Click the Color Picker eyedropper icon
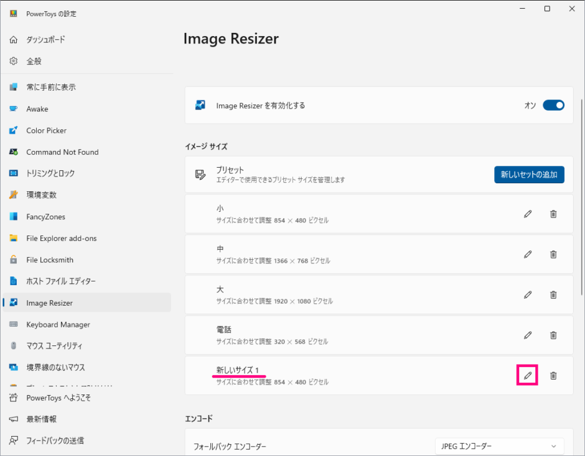Image resolution: width=585 pixels, height=456 pixels. (x=14, y=130)
